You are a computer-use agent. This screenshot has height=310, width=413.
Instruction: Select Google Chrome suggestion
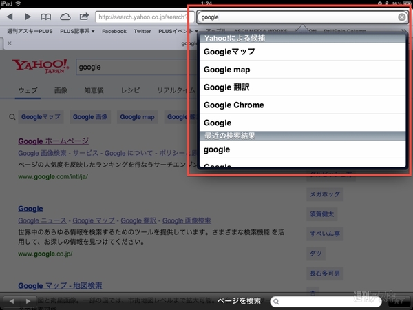tap(302, 105)
